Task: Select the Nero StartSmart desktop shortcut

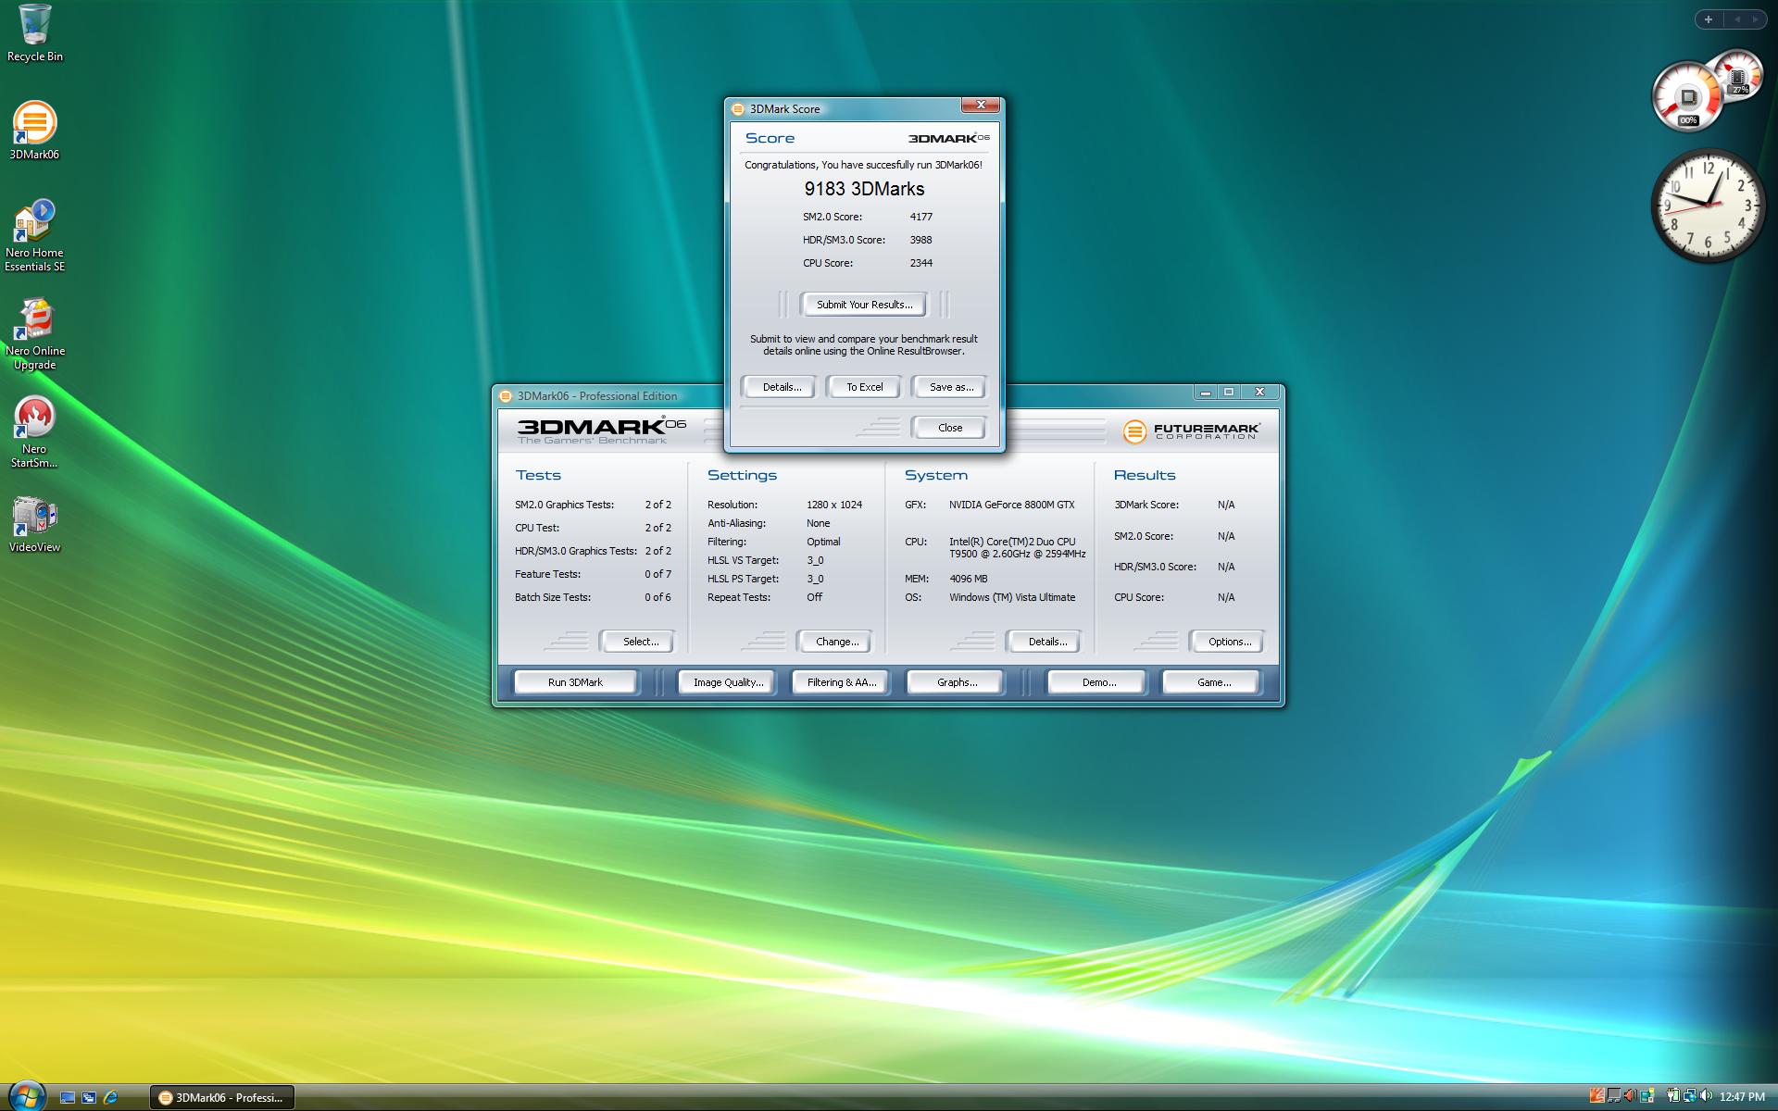Action: click(x=34, y=432)
